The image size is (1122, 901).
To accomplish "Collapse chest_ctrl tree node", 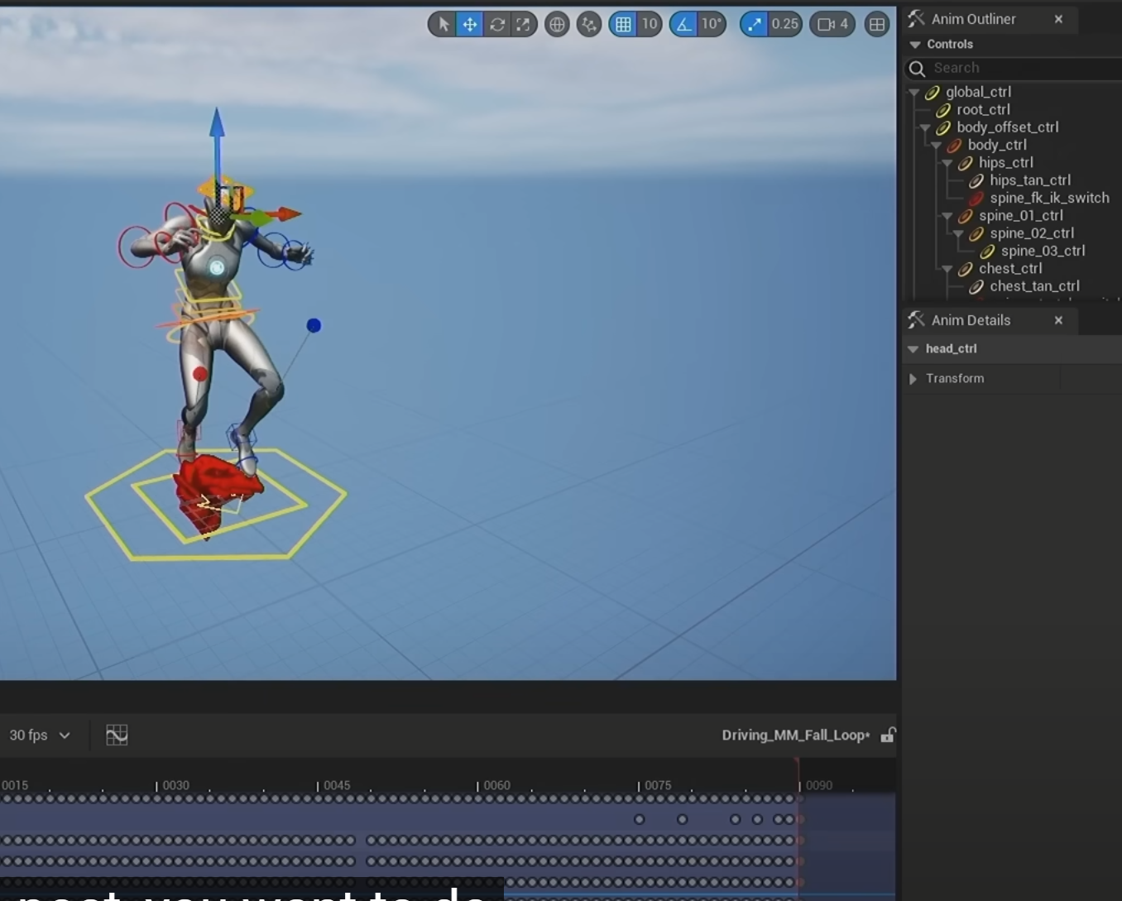I will click(947, 269).
